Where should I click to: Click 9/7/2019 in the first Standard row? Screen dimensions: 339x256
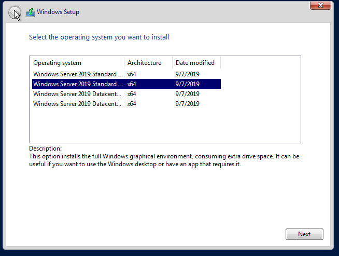(188, 74)
